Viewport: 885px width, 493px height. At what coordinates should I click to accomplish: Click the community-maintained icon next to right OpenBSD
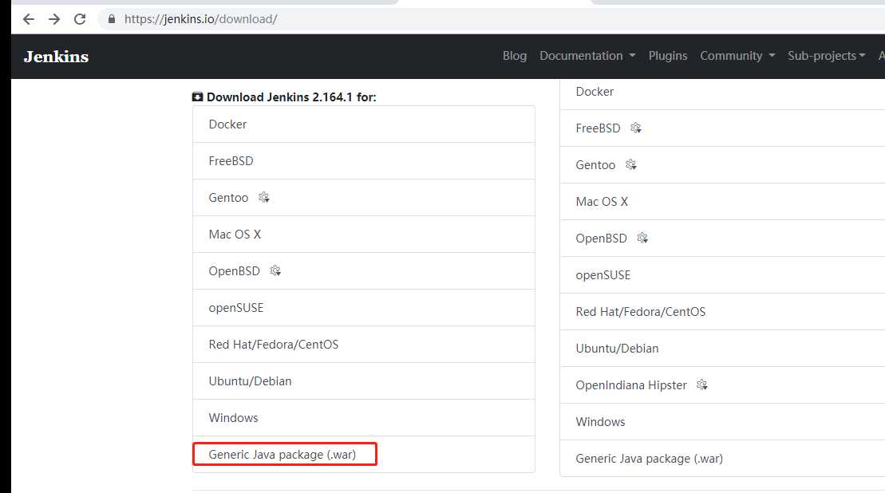click(x=642, y=238)
